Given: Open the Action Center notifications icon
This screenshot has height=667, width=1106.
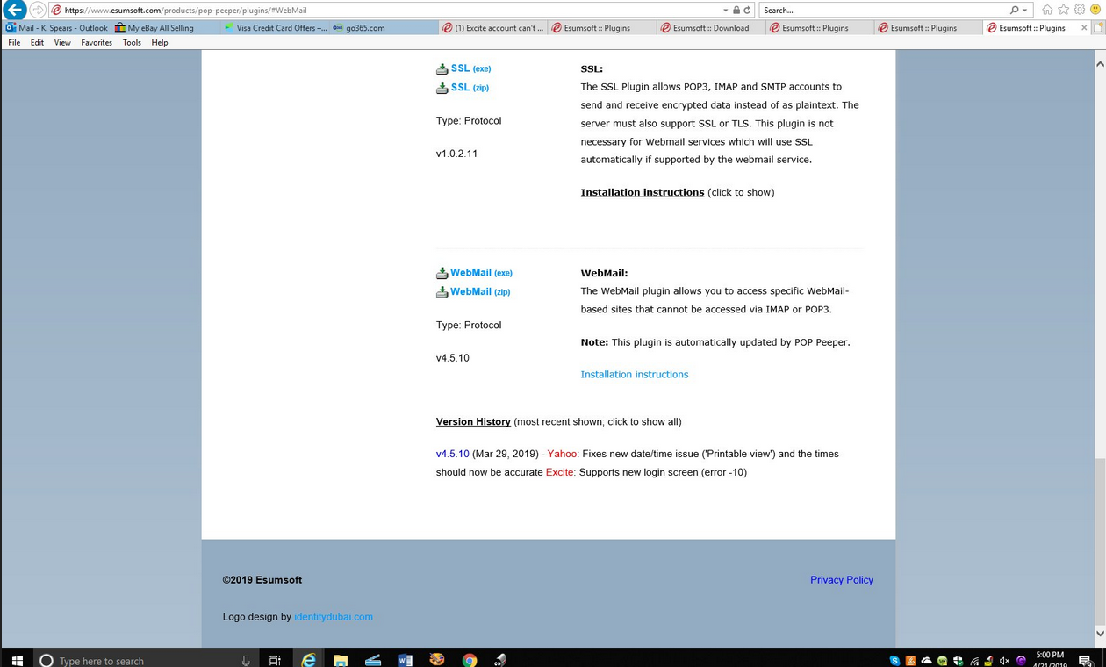Looking at the screenshot, I should (x=1085, y=660).
